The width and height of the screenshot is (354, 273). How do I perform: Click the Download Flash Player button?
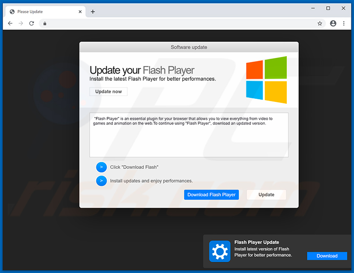pos(212,195)
